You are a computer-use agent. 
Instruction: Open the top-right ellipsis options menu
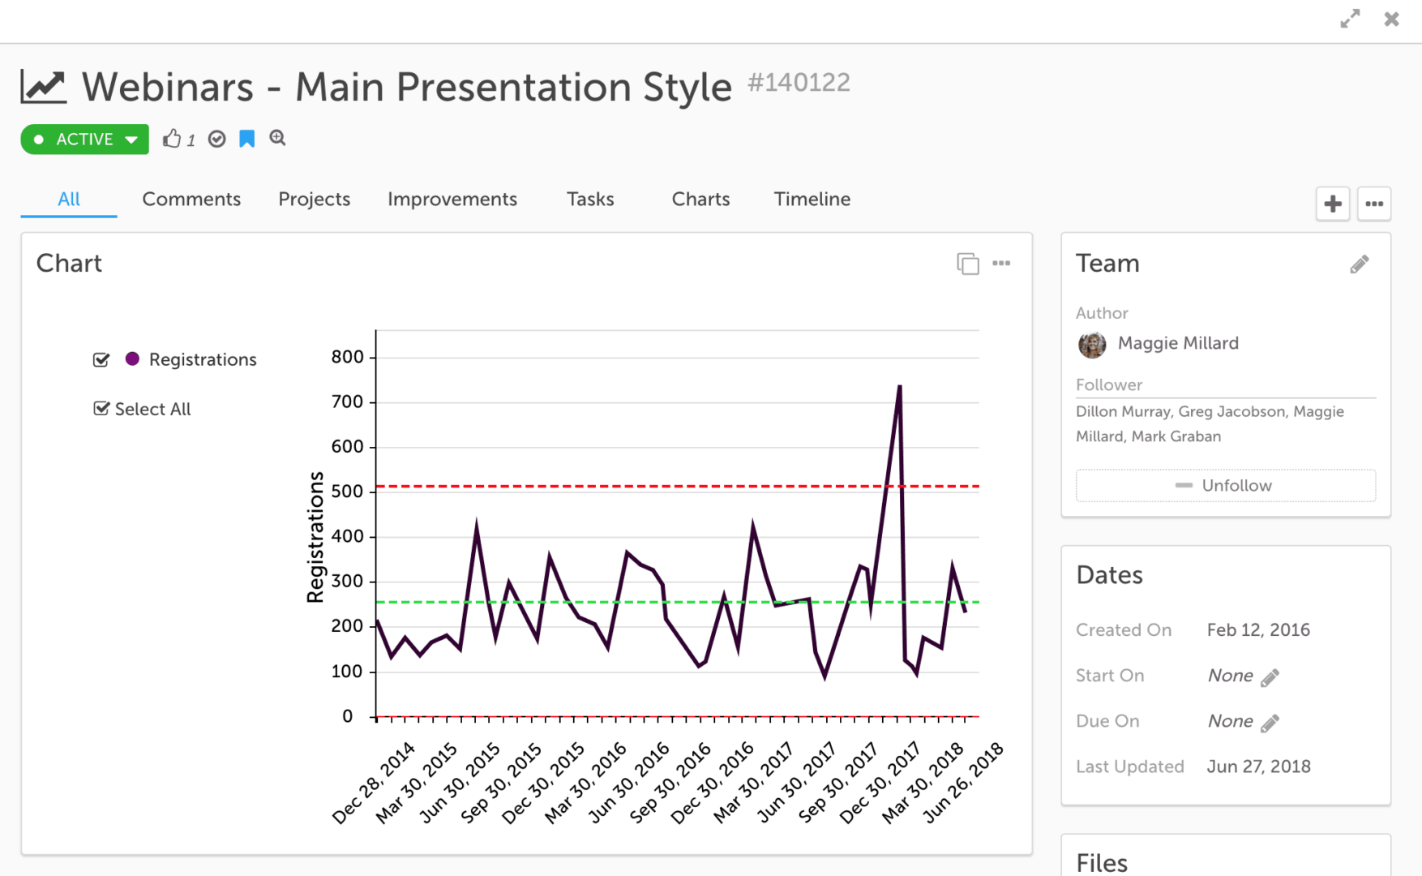tap(1374, 204)
